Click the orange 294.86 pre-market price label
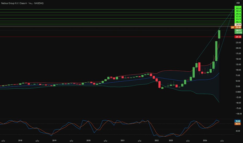The height and width of the screenshot is (143, 243). click(238, 27)
